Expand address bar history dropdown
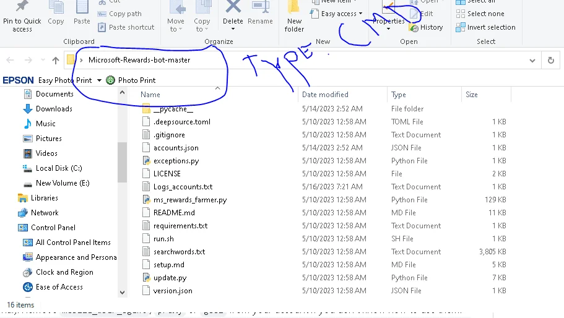 tap(532, 61)
